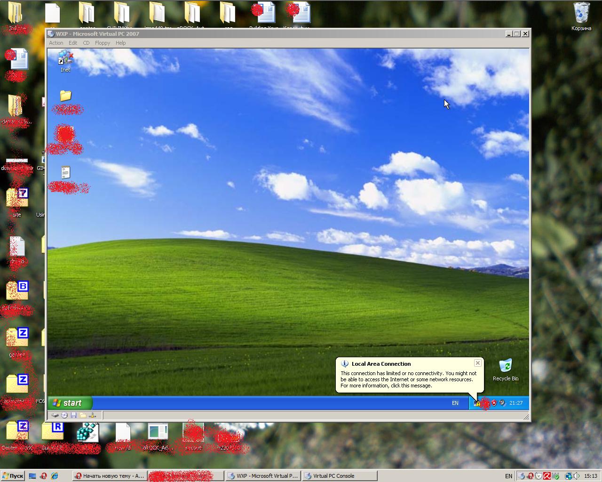Select the Recycle Bin on the guest desktop
The width and height of the screenshot is (602, 482).
(x=506, y=370)
